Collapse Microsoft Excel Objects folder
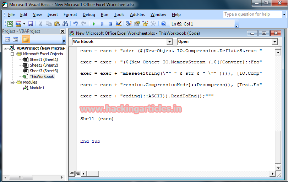Viewport: 288px width, 182px height. coord(12,54)
